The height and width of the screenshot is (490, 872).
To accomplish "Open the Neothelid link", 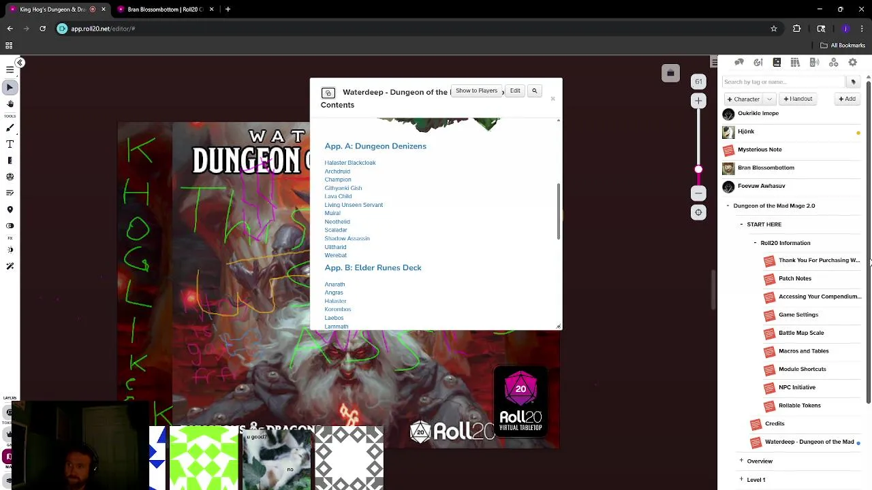I will click(337, 222).
